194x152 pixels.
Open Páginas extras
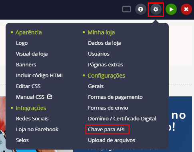coord(106,65)
